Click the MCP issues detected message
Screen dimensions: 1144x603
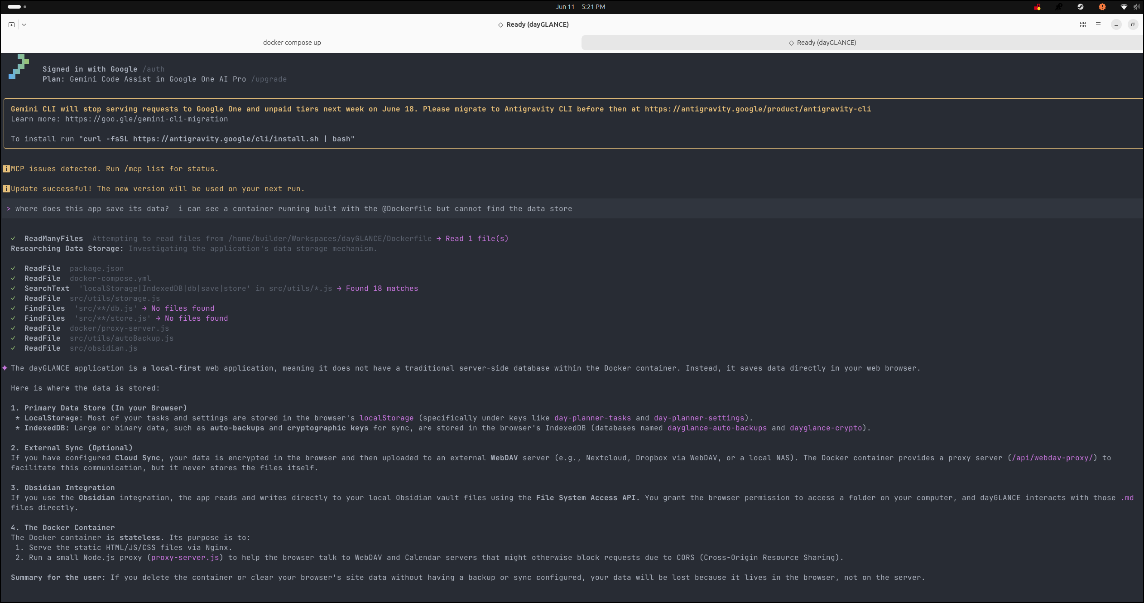pyautogui.click(x=115, y=169)
